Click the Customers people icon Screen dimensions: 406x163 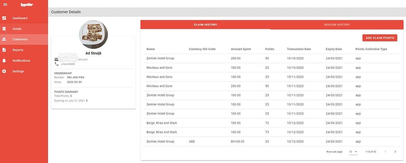coord(4,39)
